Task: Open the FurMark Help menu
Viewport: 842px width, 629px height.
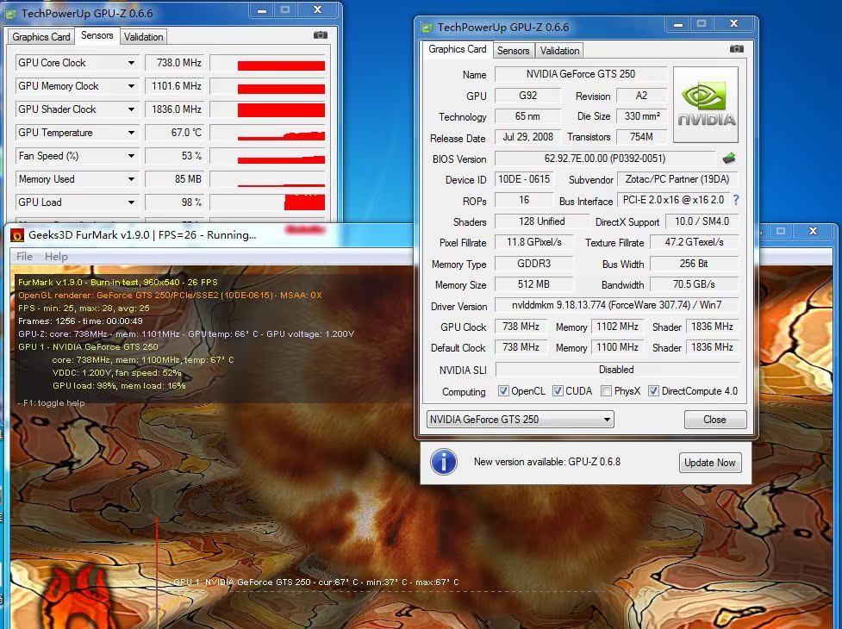Action: click(56, 257)
